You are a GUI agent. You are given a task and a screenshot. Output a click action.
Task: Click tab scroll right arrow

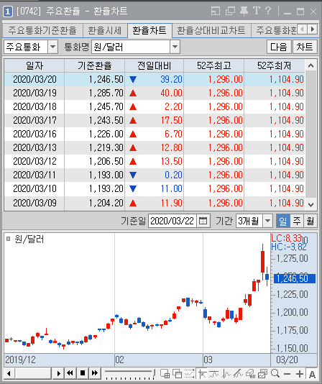[312, 29]
